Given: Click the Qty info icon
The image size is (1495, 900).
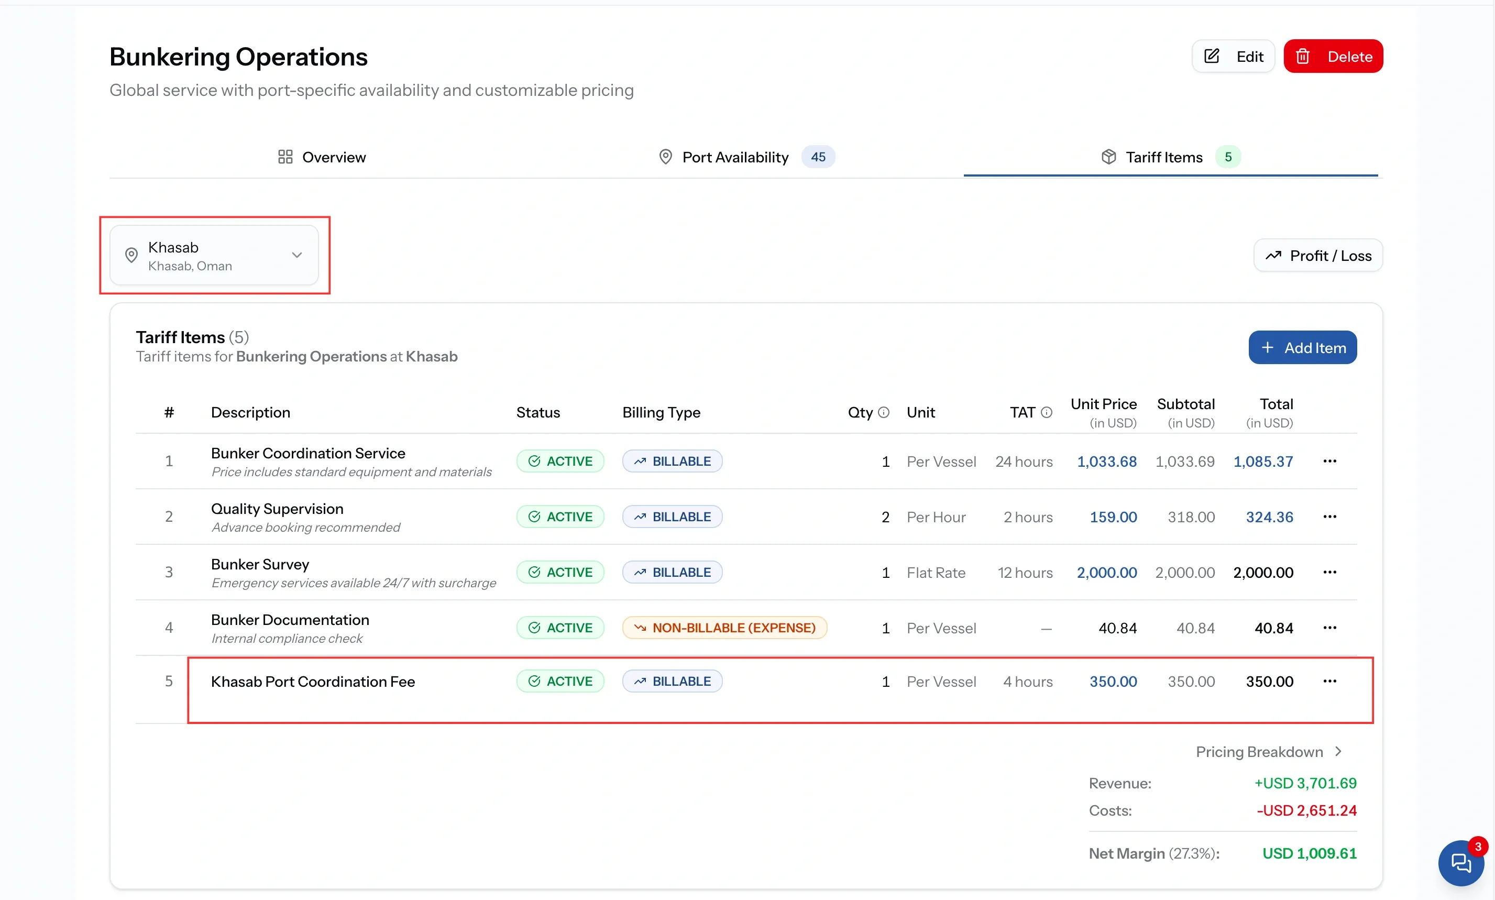Looking at the screenshot, I should point(884,412).
